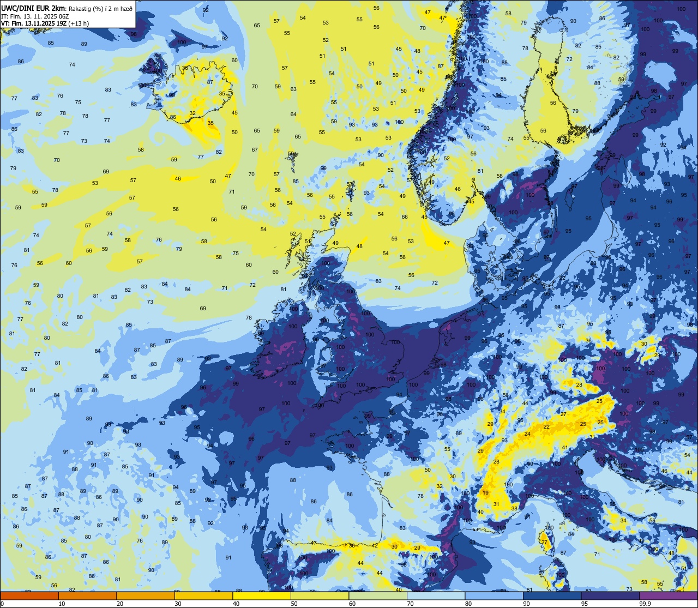Click the '80' tick label on color scale
698x608 pixels.
pyautogui.click(x=468, y=604)
